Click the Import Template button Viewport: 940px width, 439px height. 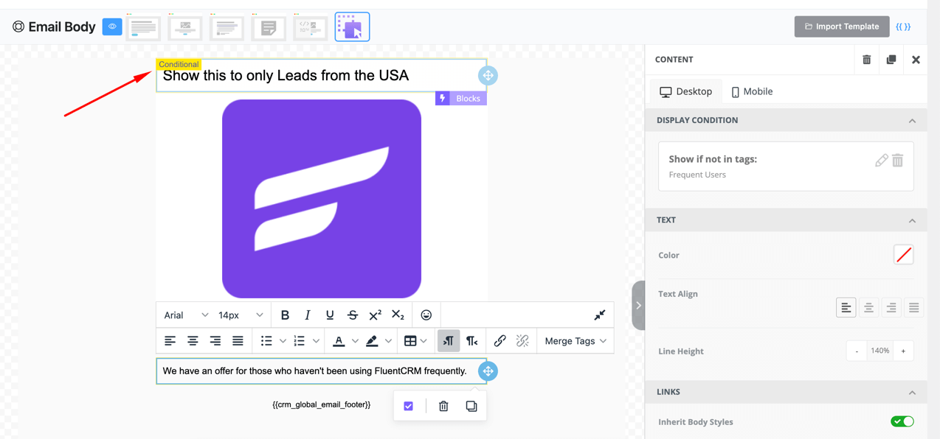[841, 27]
